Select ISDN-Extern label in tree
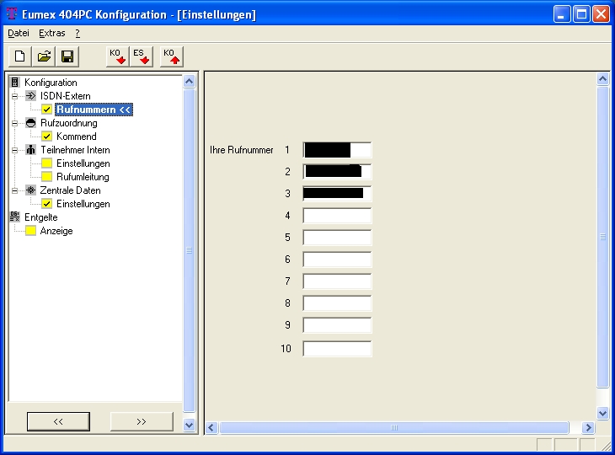Image resolution: width=615 pixels, height=455 pixels. pos(65,96)
